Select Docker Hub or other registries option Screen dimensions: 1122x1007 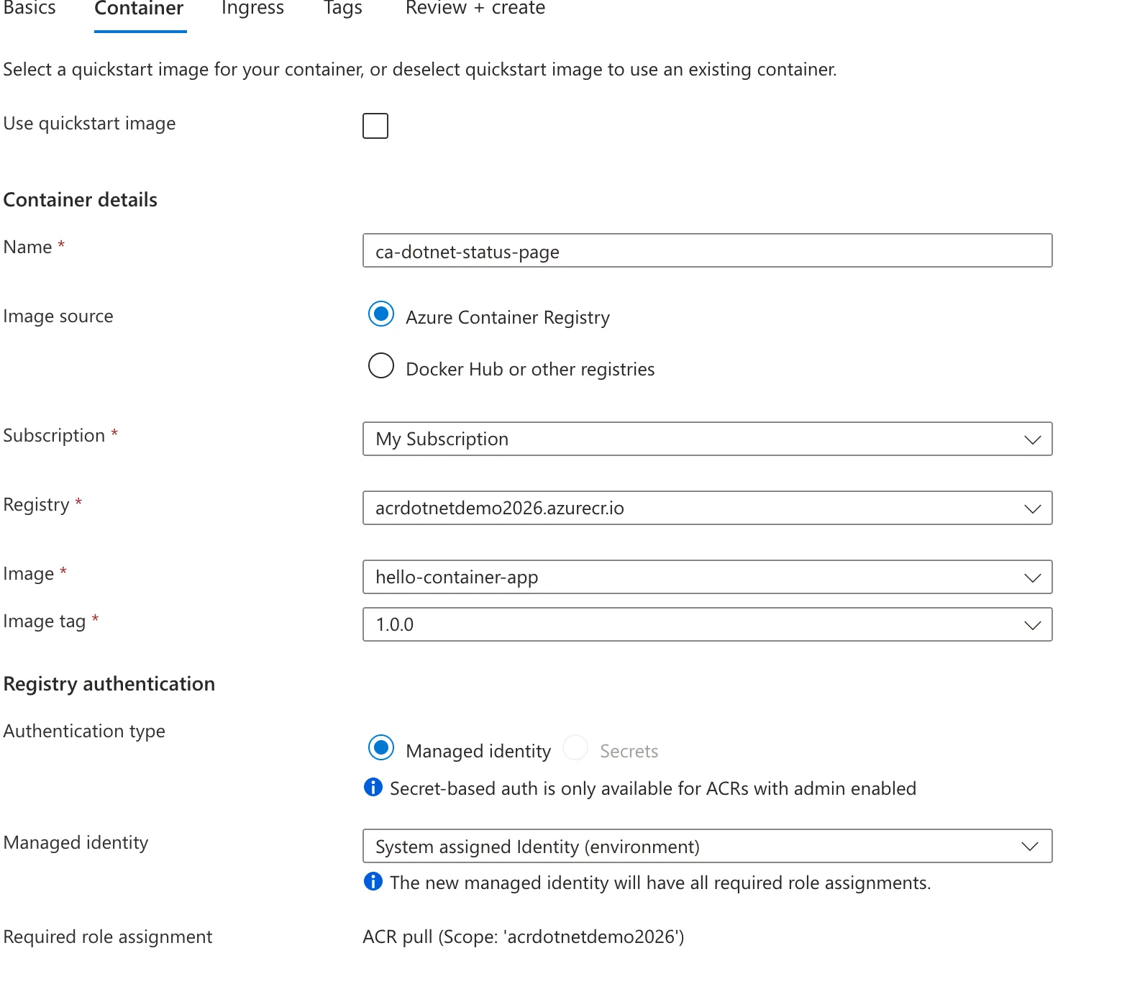381,366
